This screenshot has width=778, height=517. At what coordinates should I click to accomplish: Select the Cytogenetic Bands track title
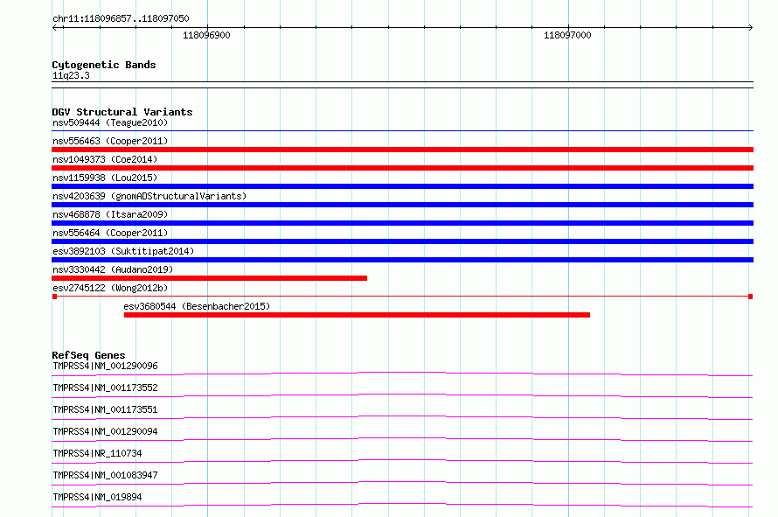coord(104,65)
